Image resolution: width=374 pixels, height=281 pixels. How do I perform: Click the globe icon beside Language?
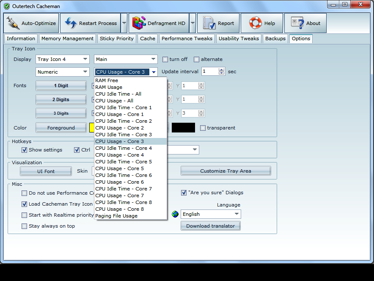175,214
